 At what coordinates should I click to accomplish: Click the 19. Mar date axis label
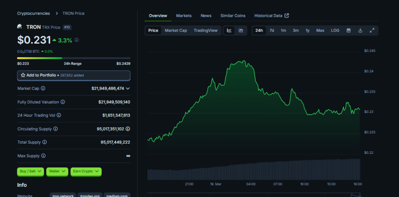tap(216, 184)
